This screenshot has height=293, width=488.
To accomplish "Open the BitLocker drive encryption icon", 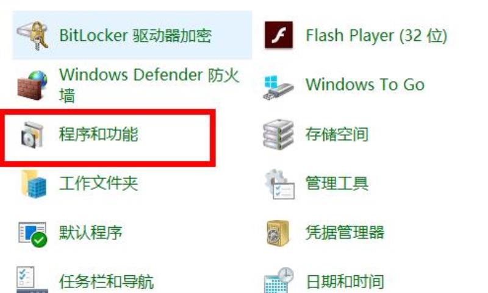I will [32, 35].
